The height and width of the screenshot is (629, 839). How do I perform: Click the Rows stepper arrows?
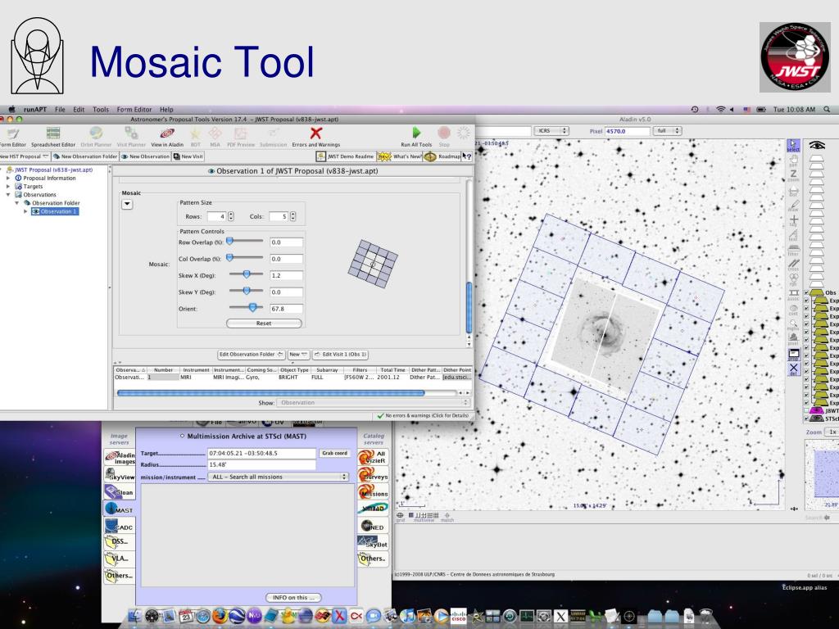[x=231, y=216]
